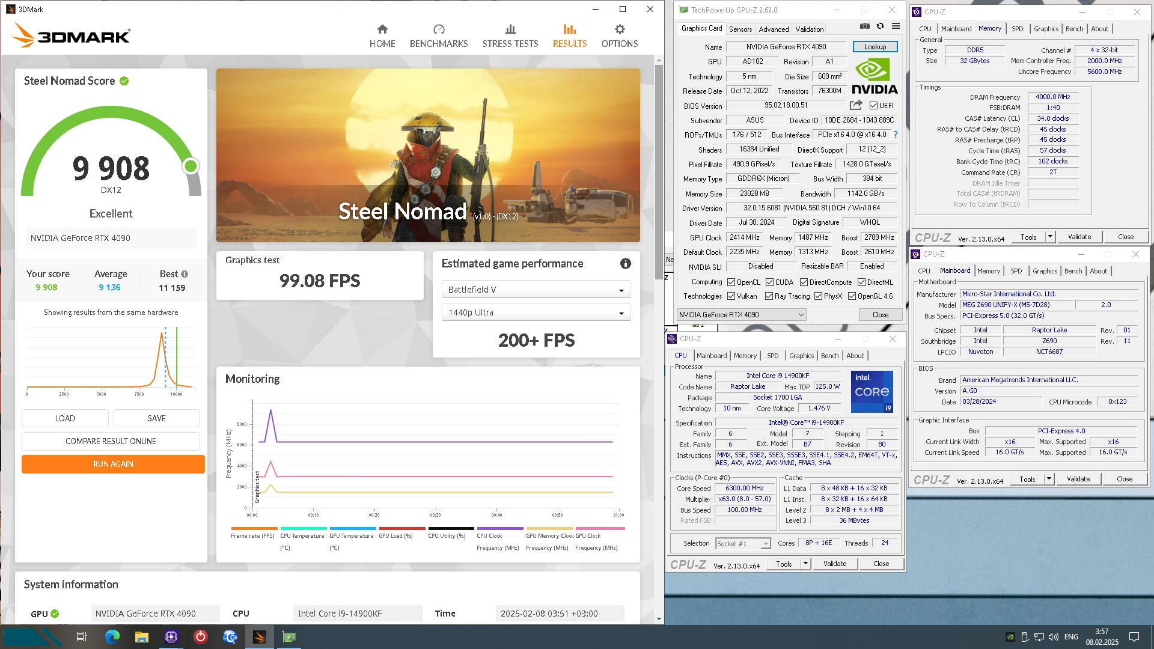Open the Socket #1 selection dropdown in CPU-Z
The height and width of the screenshot is (649, 1154).
pyautogui.click(x=743, y=543)
